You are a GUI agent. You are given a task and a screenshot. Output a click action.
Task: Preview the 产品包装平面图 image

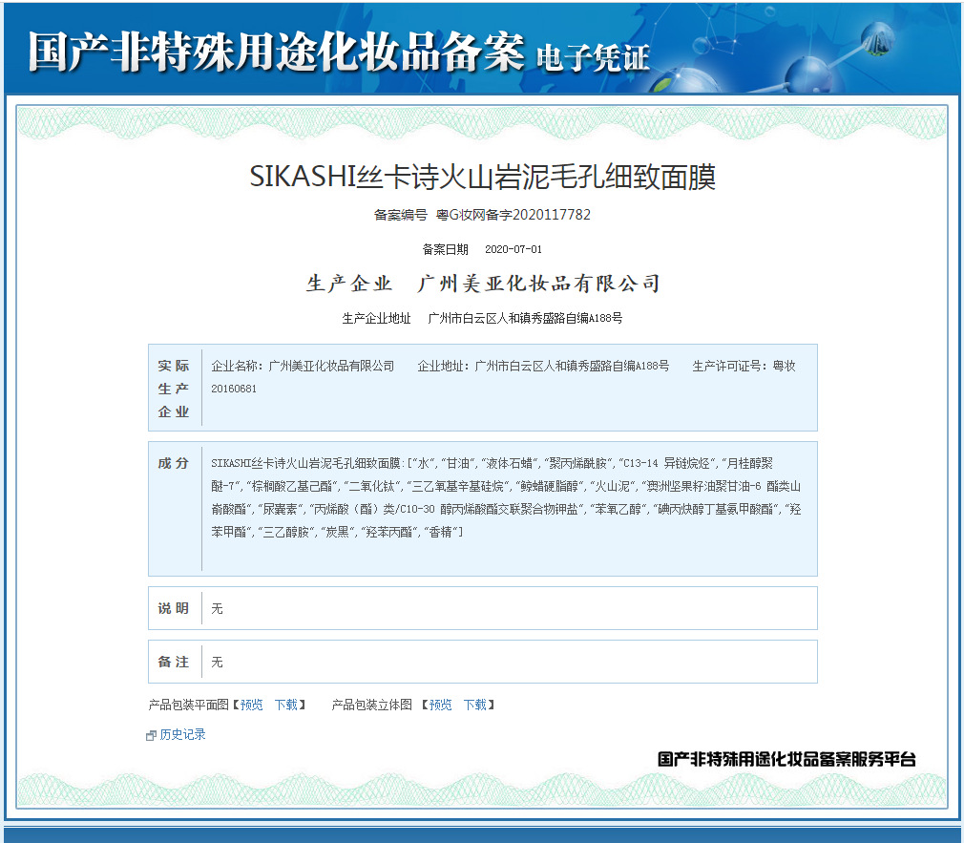(x=251, y=705)
